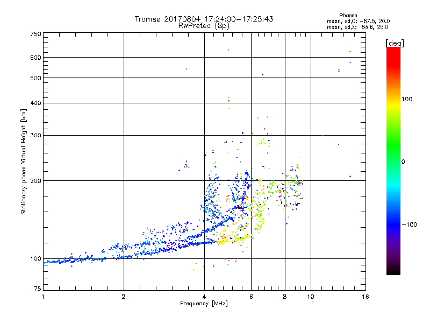Click the '[deg]' colorbar unit label
Viewport: 430px width, 323px height.
(395, 43)
